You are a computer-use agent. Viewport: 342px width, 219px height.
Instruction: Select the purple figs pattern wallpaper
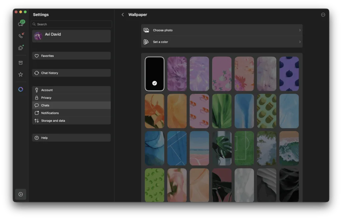pos(289,74)
